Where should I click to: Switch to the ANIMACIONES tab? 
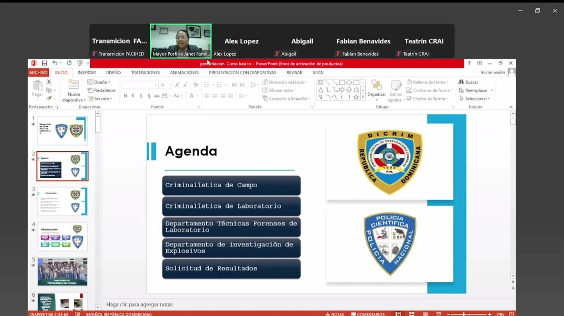pos(184,72)
